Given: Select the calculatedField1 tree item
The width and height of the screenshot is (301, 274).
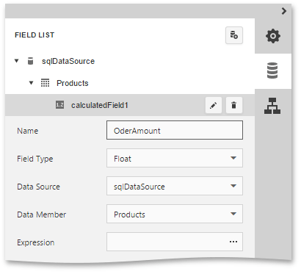Looking at the screenshot, I should (130, 105).
